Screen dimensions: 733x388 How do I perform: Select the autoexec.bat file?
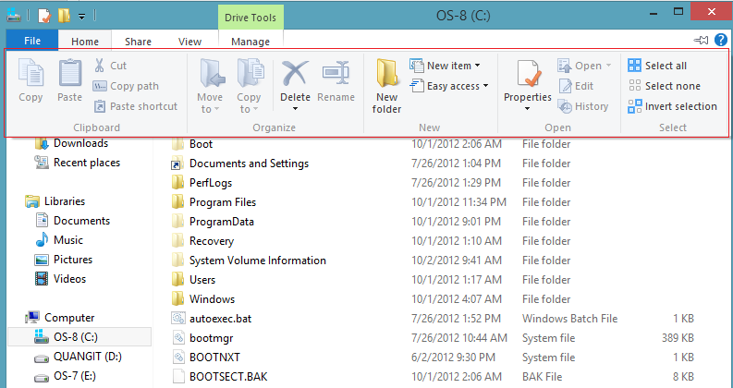click(212, 319)
